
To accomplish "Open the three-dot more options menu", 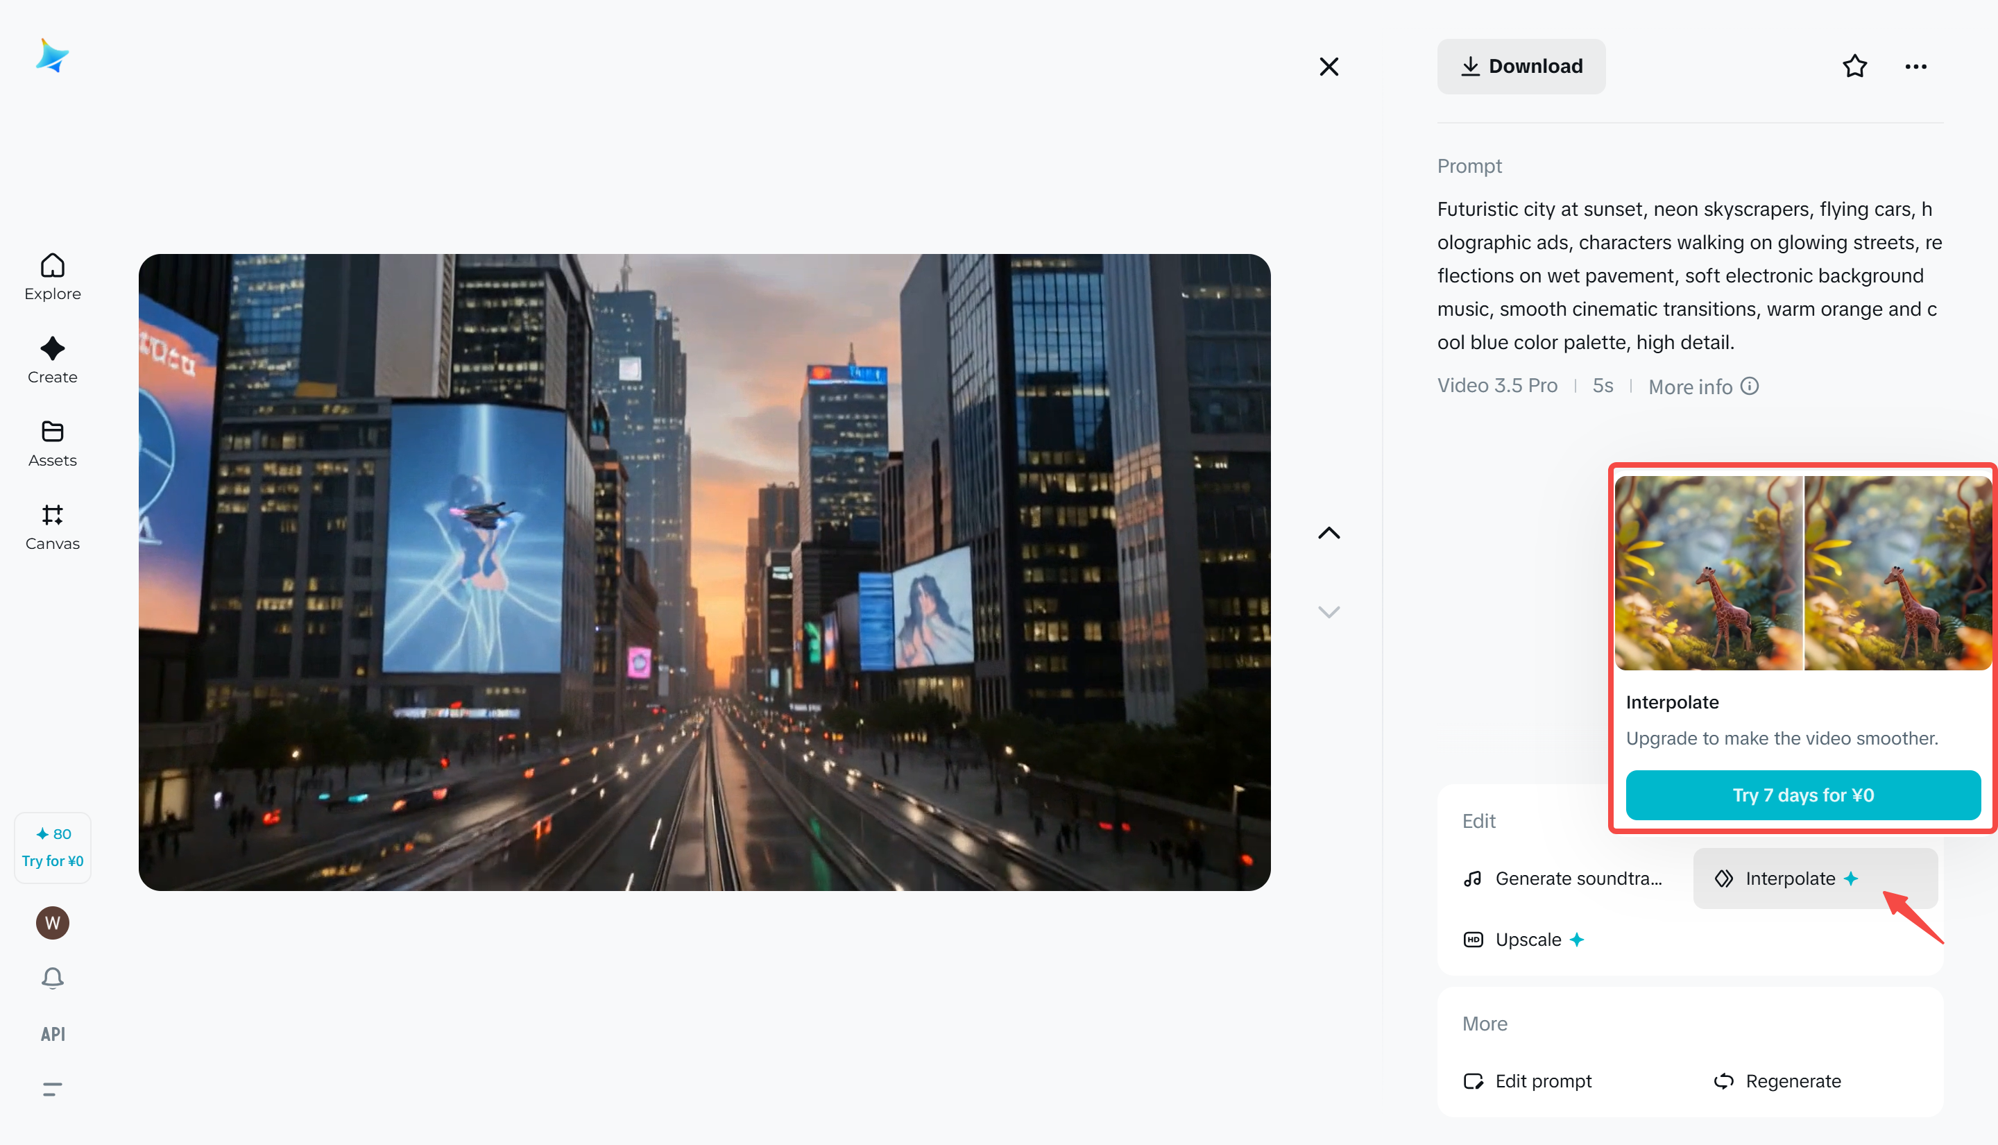I will point(1915,66).
